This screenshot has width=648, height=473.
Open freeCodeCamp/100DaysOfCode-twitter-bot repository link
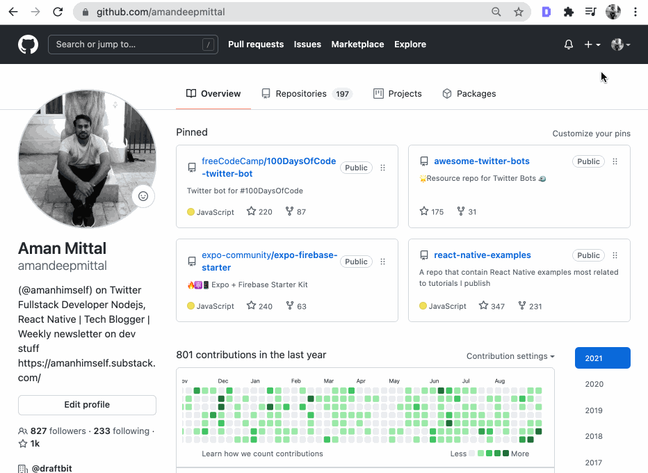coord(268,168)
